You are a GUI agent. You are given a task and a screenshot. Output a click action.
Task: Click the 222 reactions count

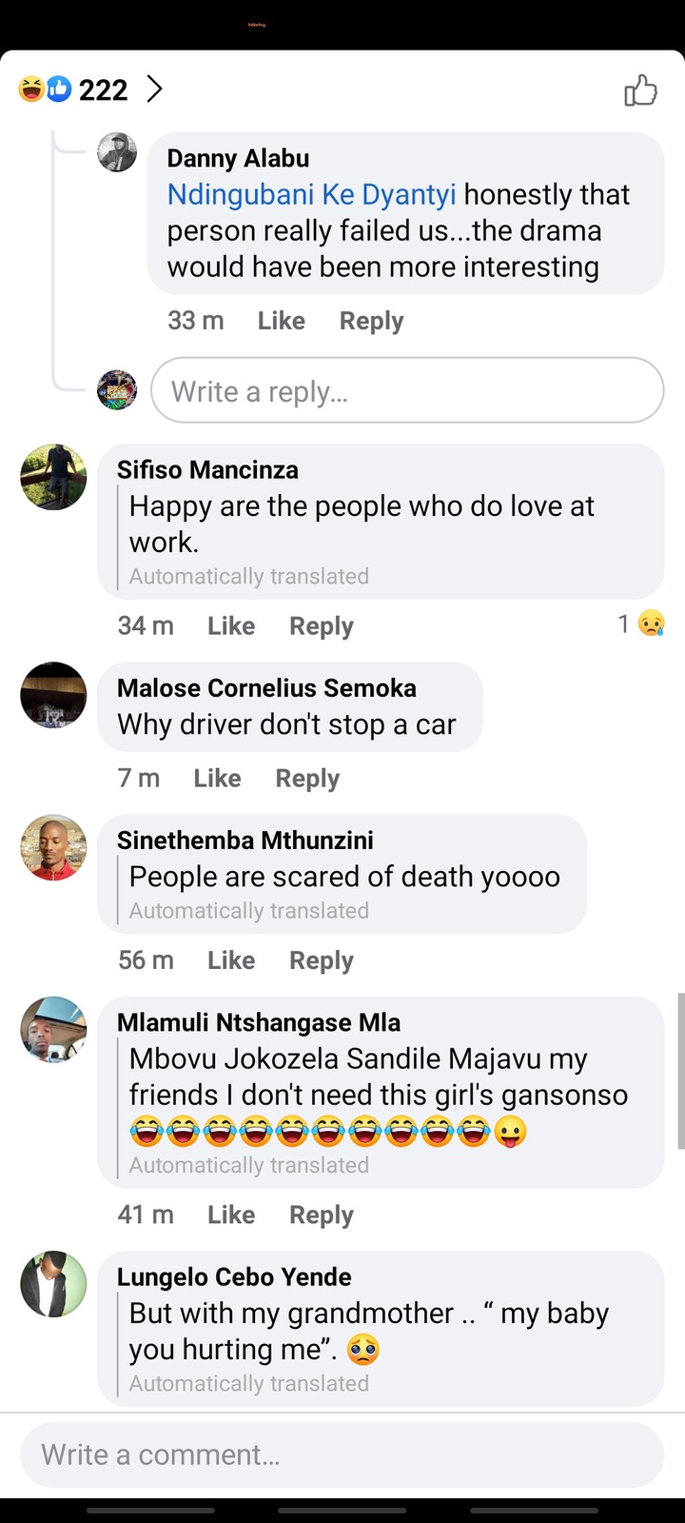click(x=103, y=89)
